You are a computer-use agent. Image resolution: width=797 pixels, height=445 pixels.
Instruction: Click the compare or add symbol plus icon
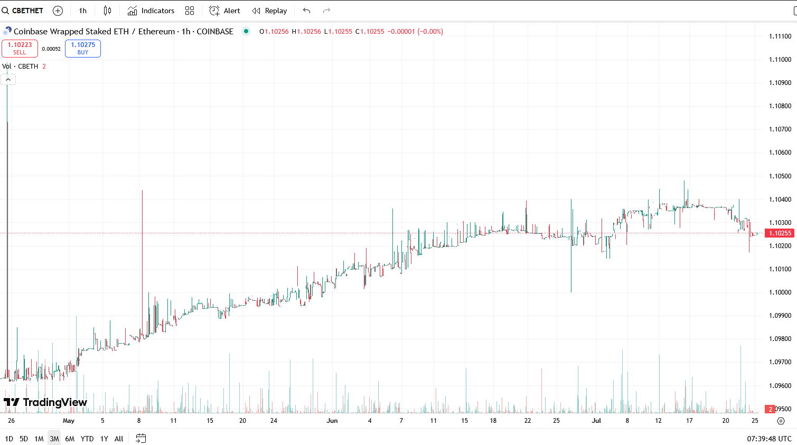click(58, 11)
